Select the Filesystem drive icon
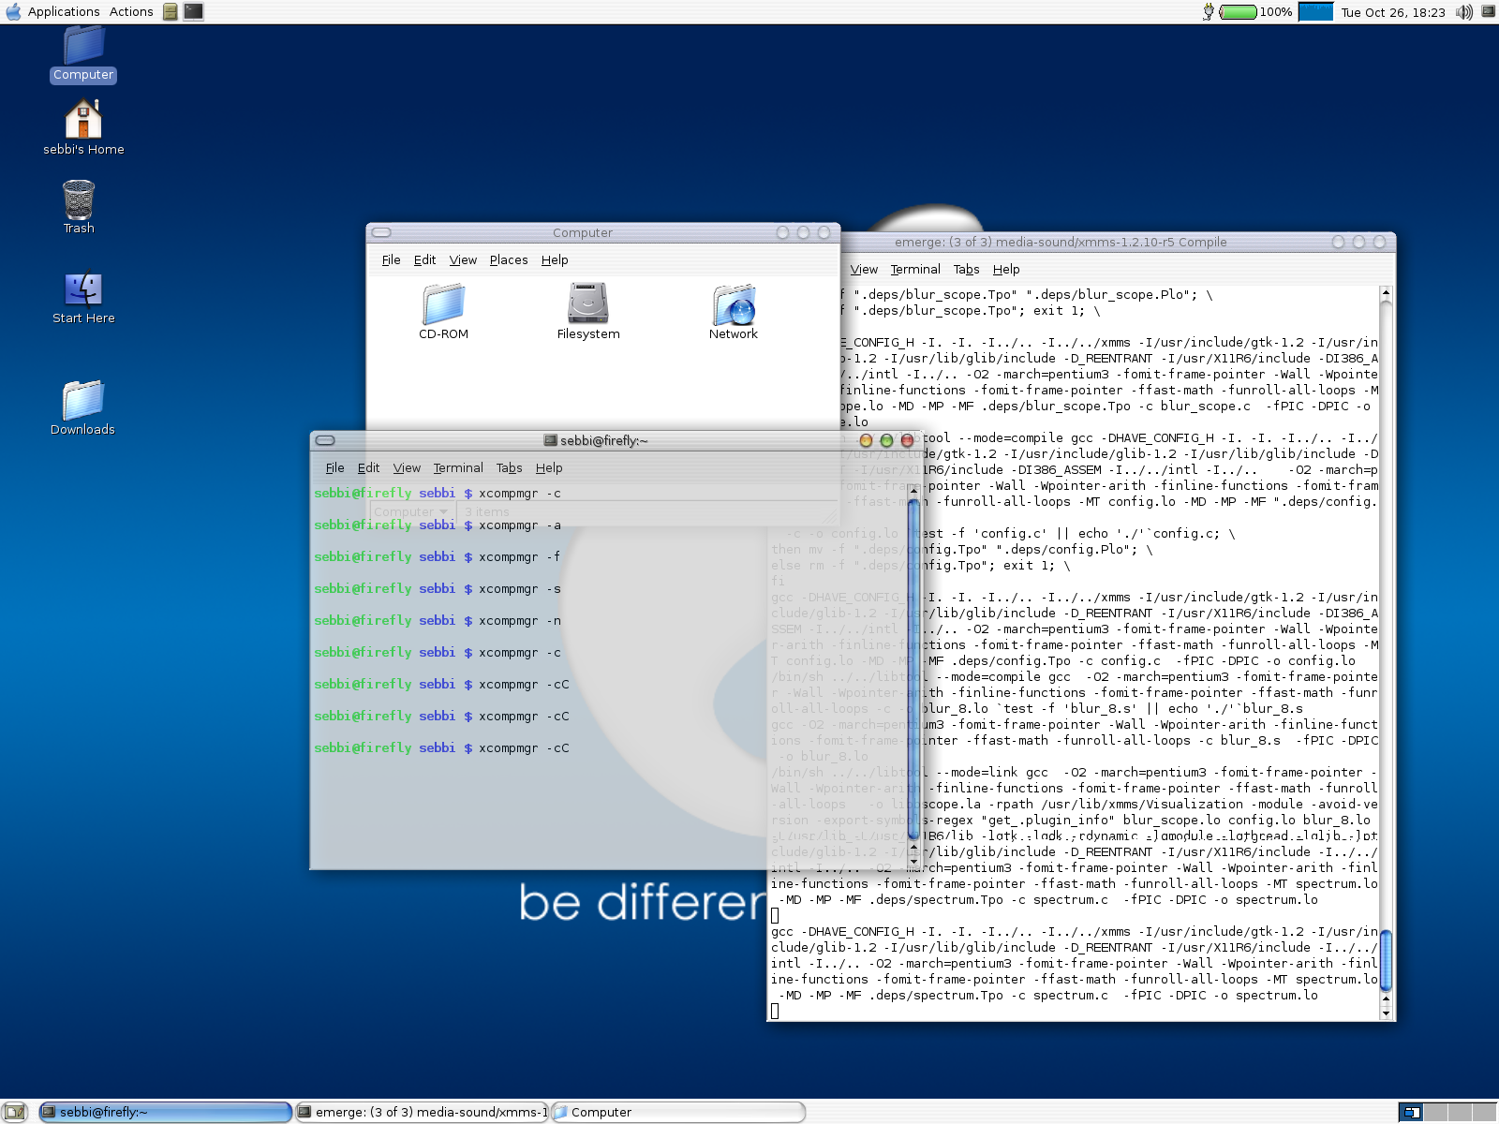The image size is (1499, 1124). (587, 304)
